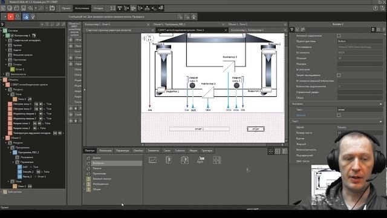Select the third control icon in palette
The image size is (387, 218).
tap(184, 160)
